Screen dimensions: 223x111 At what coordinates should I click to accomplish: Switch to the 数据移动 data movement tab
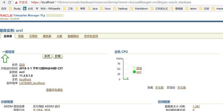coord(73,36)
